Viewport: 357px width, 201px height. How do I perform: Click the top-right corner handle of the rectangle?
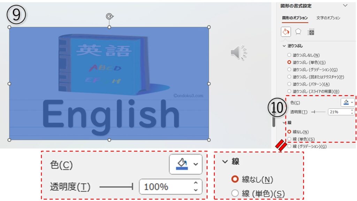pyautogui.click(x=209, y=27)
